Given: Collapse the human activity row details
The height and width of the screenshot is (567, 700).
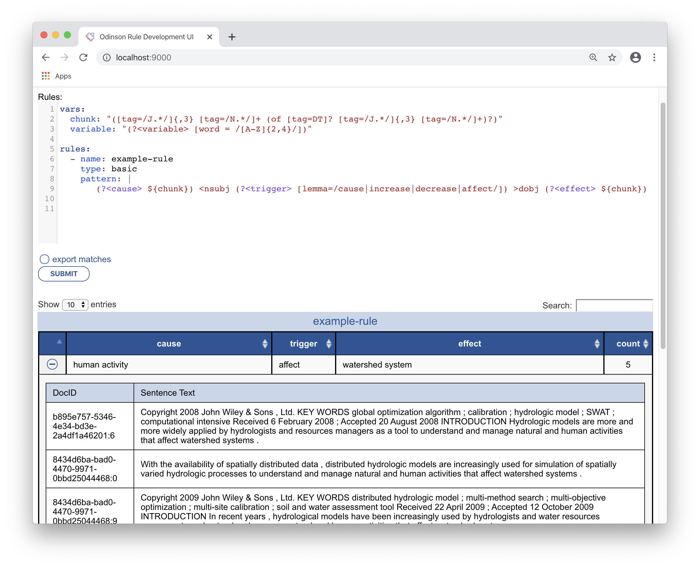Looking at the screenshot, I should pos(52,364).
